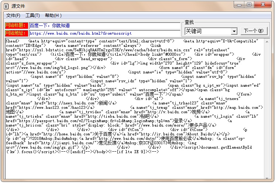The height and width of the screenshot is (183, 275).
Task: Click the text '京ICP证030173号' in source
Action: coord(155,143)
